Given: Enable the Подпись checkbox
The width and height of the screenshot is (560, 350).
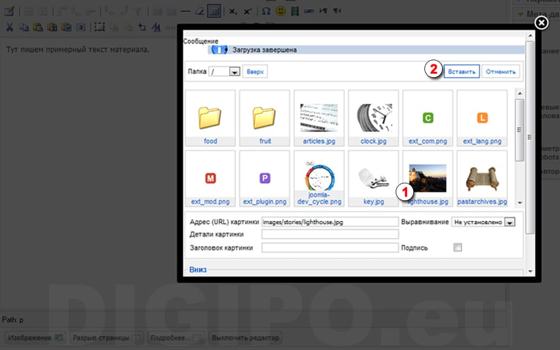Looking at the screenshot, I should pos(457,248).
